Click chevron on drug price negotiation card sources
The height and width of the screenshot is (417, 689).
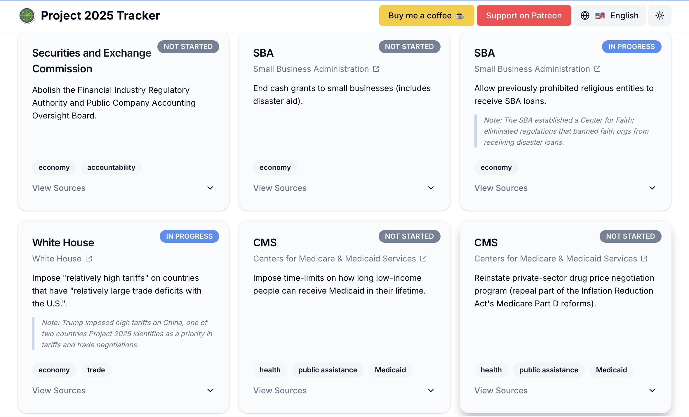point(652,390)
